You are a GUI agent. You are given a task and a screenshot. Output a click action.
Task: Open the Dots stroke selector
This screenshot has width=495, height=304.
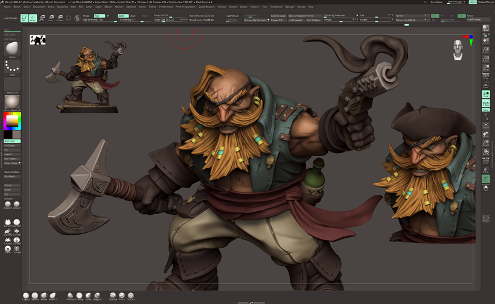point(12,68)
